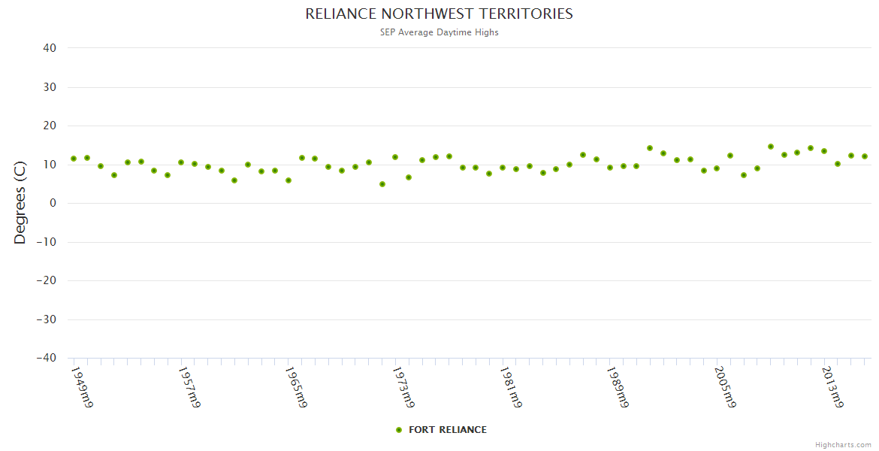Click the green legend marker dot
Screen dimensions: 879x451
pos(399,430)
